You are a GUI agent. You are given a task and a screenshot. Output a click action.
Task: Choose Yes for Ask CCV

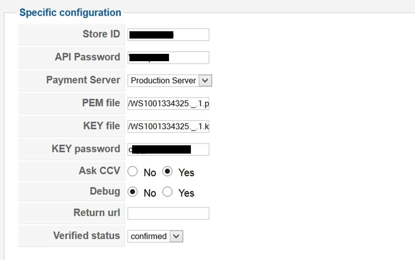pos(168,172)
